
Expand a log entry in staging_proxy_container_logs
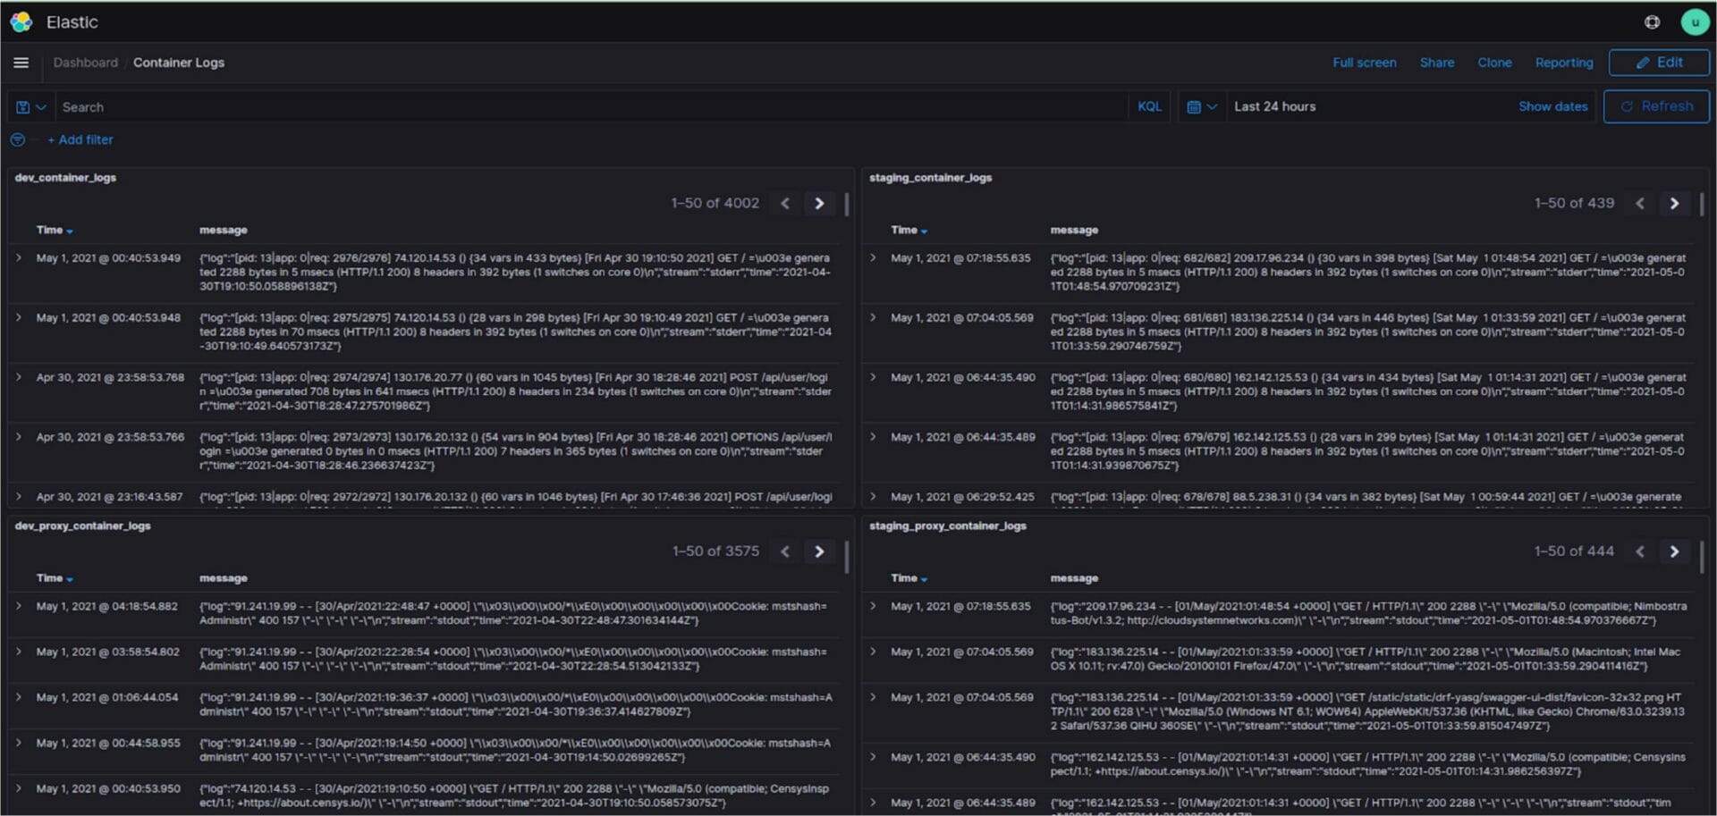873,606
